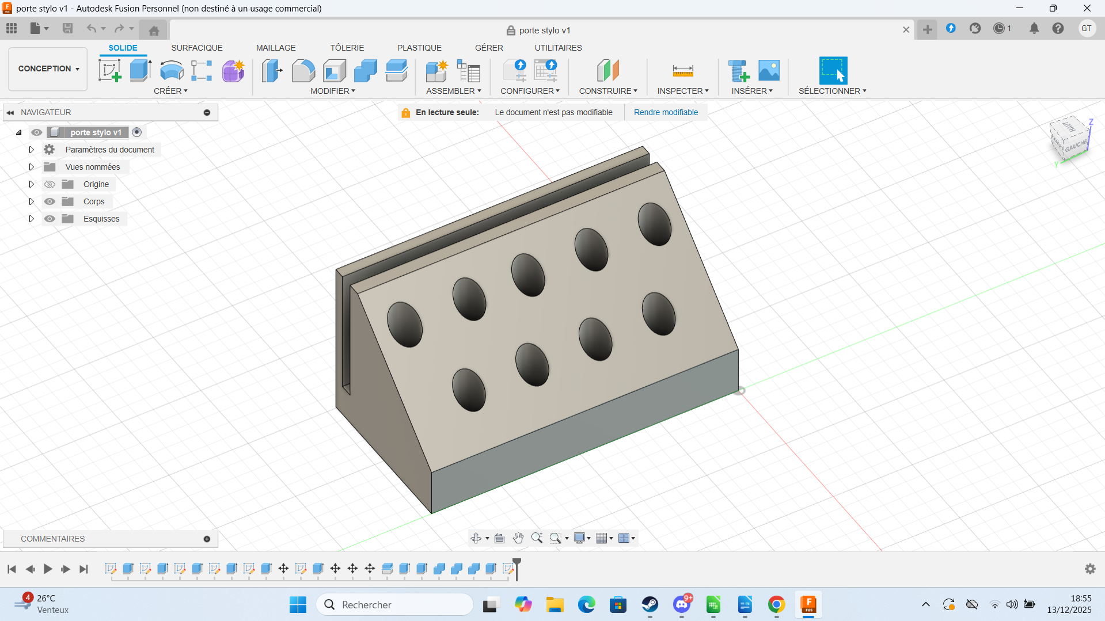Open the Pan hand tool
Screen dimensions: 1105x621
pyautogui.click(x=518, y=538)
